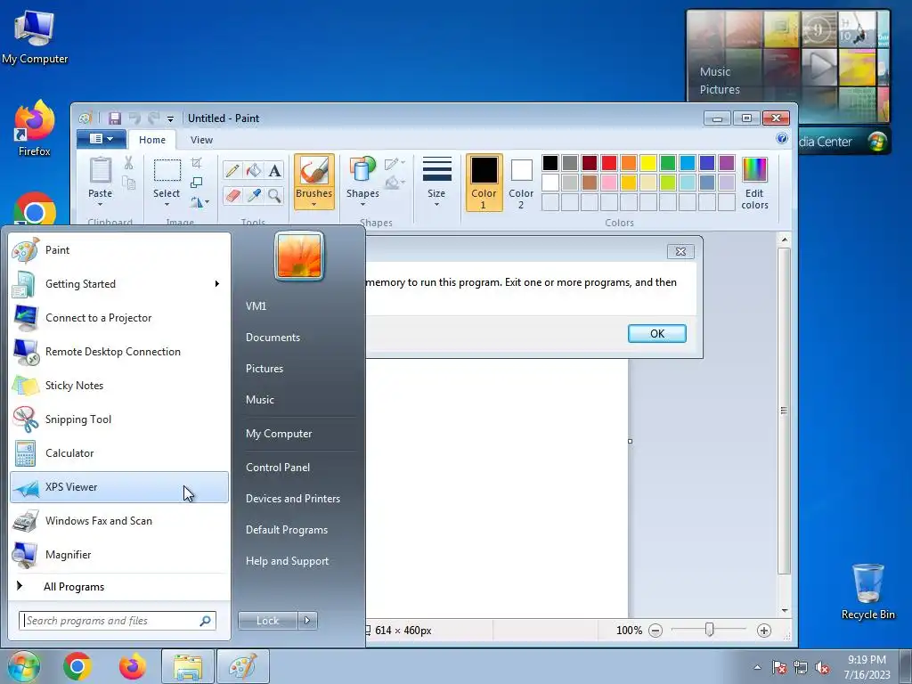Open Magnifier from the Start menu

pyautogui.click(x=119, y=555)
